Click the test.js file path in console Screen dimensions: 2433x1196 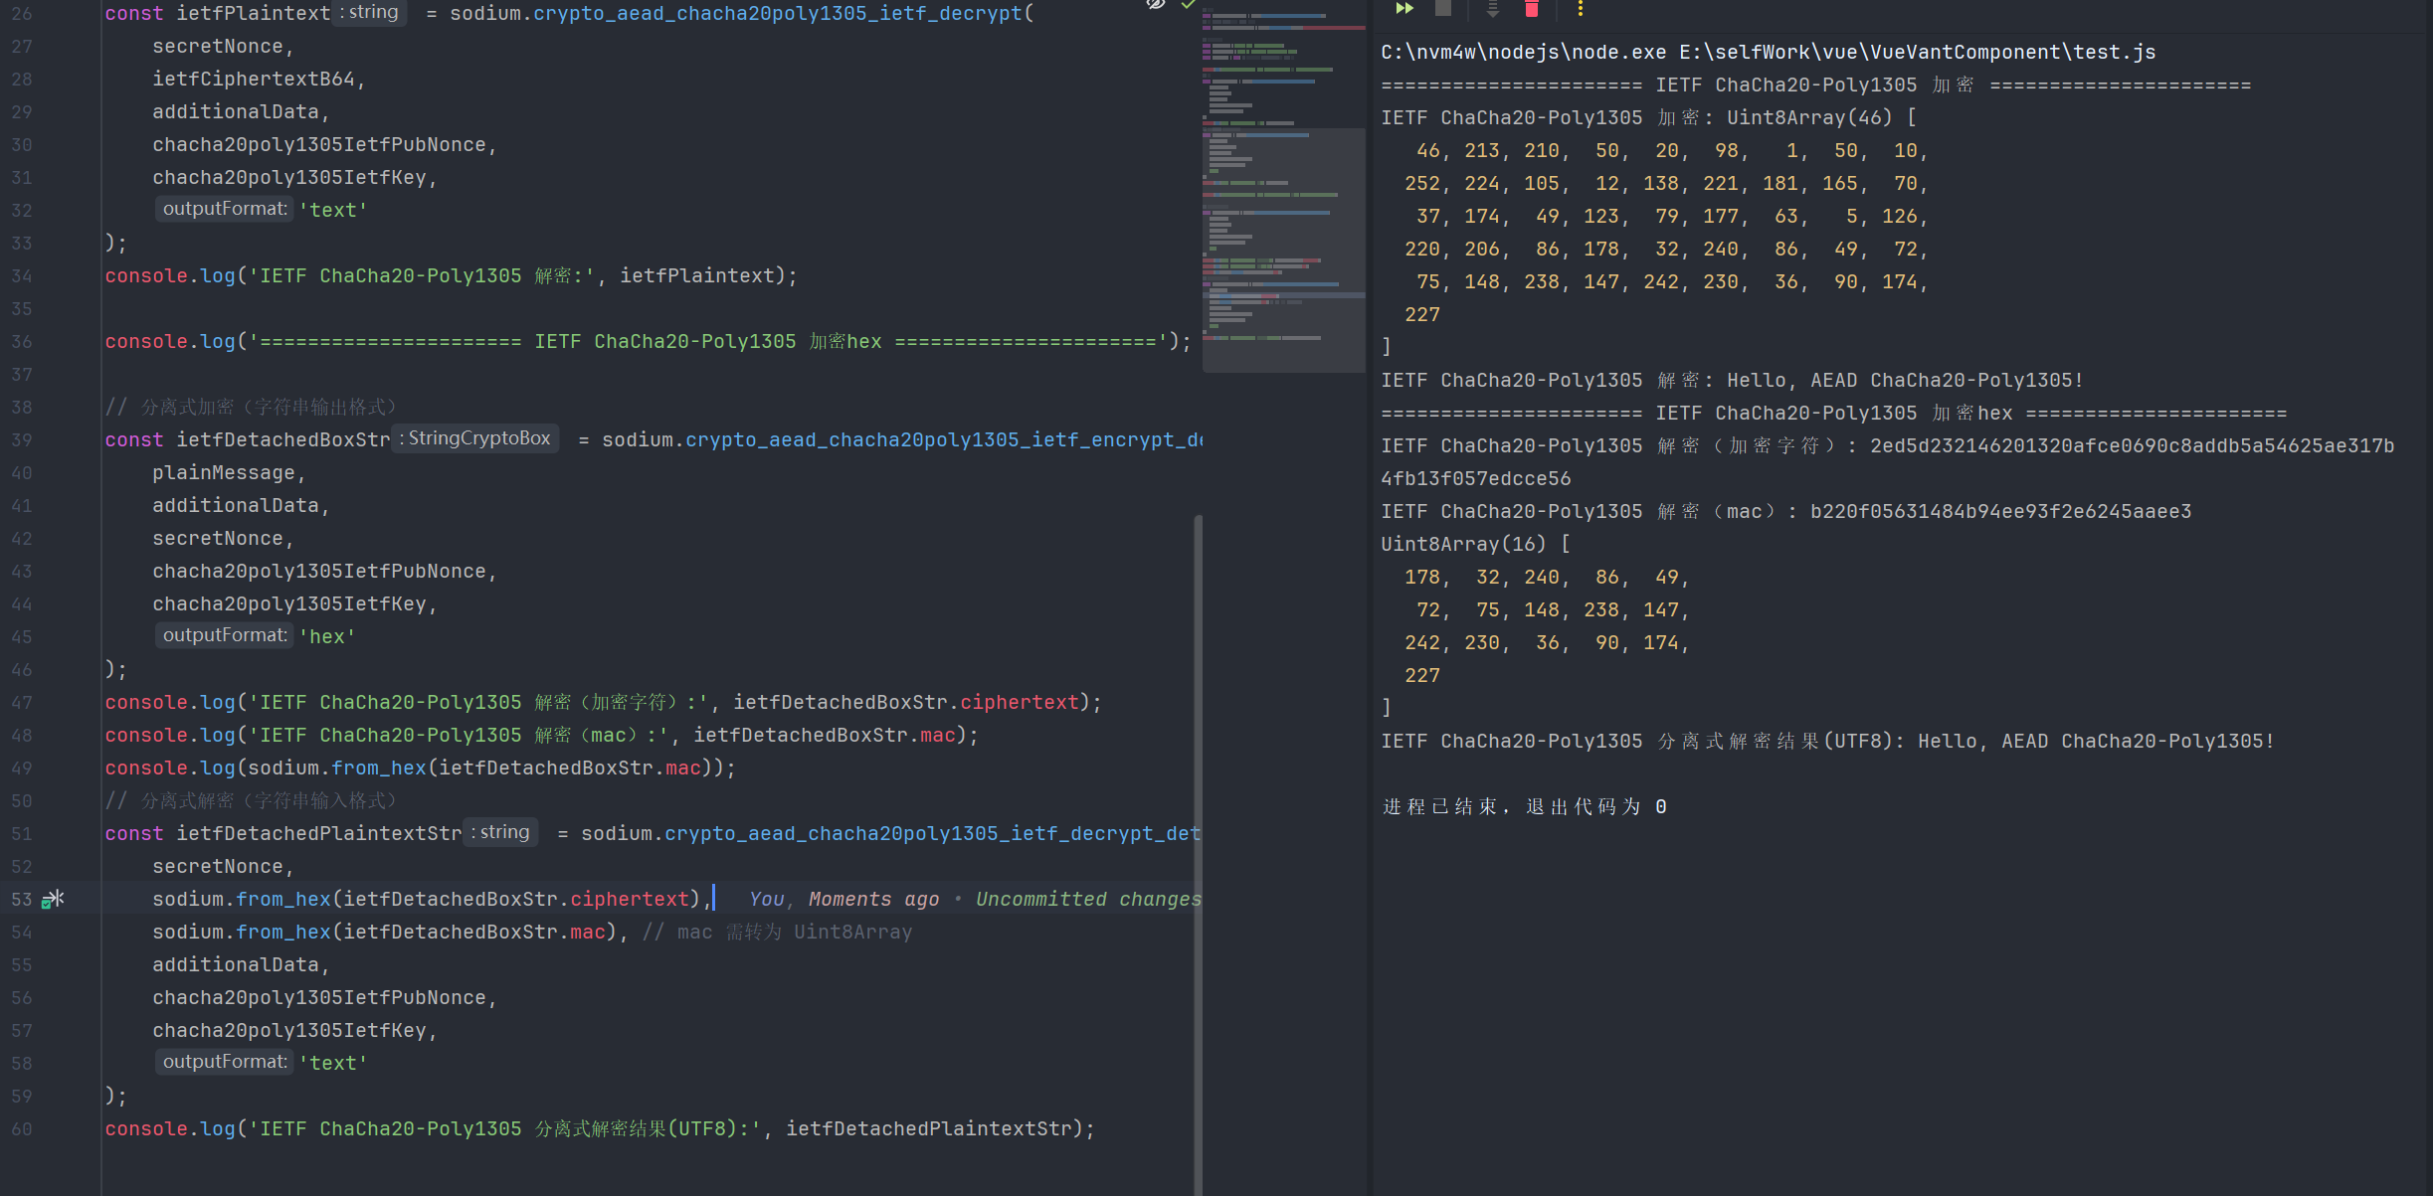tap(1917, 52)
